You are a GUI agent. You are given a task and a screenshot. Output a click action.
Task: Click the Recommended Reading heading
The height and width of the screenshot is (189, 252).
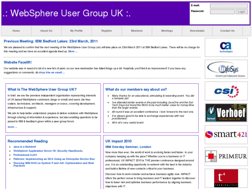[x=28, y=141]
